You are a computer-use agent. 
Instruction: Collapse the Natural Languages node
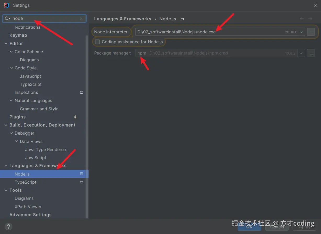[x=11, y=100]
